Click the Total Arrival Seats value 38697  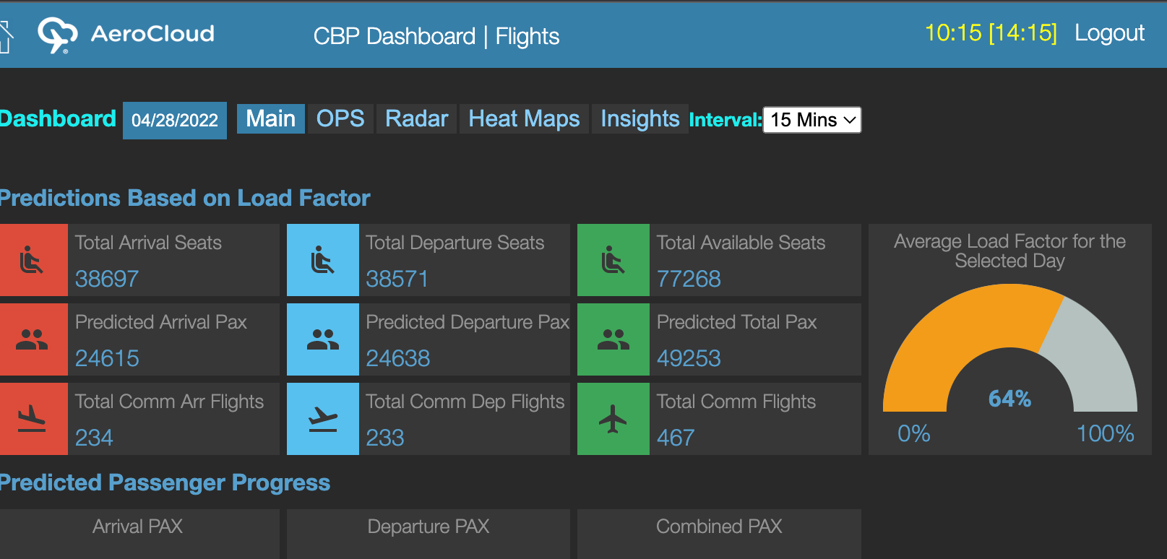click(107, 279)
